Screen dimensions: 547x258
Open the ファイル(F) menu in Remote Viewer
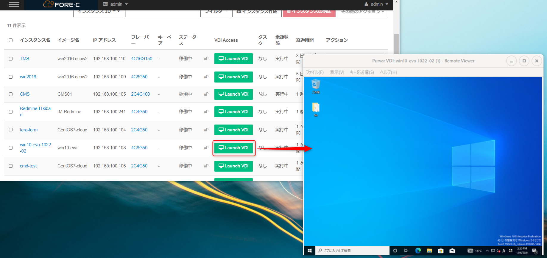point(315,72)
